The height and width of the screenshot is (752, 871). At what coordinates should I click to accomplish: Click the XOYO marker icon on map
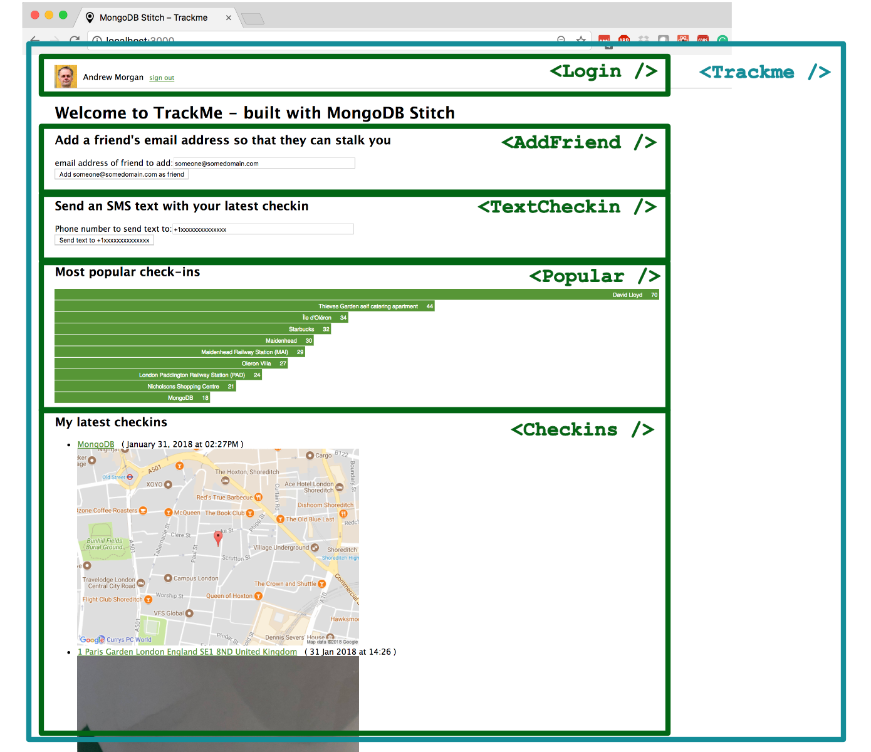click(168, 484)
